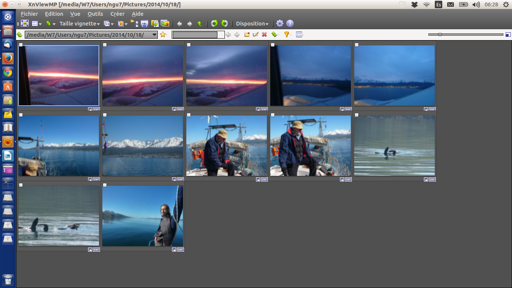
Task: Click the red X delete icon
Action: 264,34
